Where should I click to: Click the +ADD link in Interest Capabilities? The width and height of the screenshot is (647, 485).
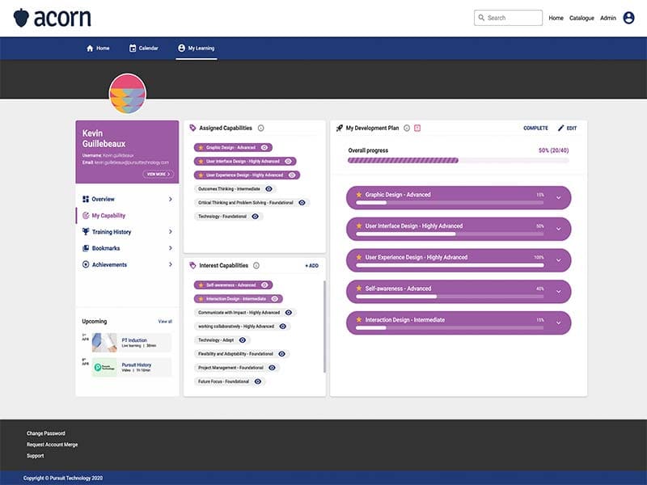(x=312, y=264)
